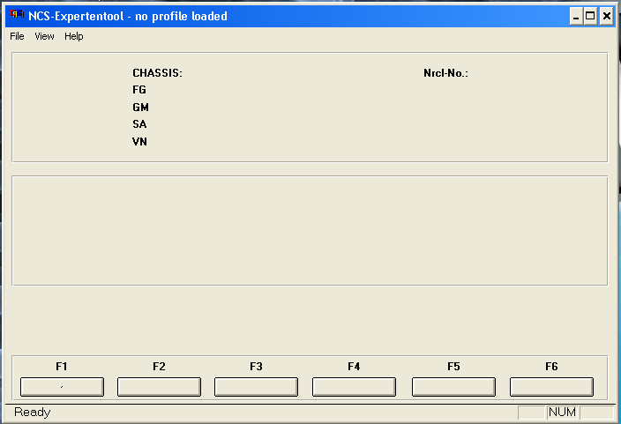Click the F6 label above the button
The height and width of the screenshot is (424, 621).
(551, 367)
